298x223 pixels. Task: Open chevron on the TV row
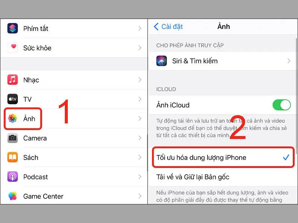(x=140, y=99)
